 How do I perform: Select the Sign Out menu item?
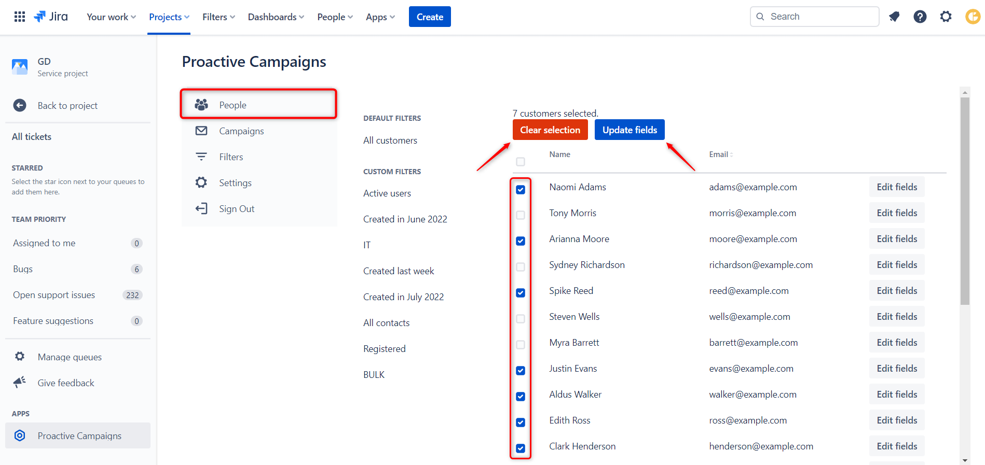259,208
